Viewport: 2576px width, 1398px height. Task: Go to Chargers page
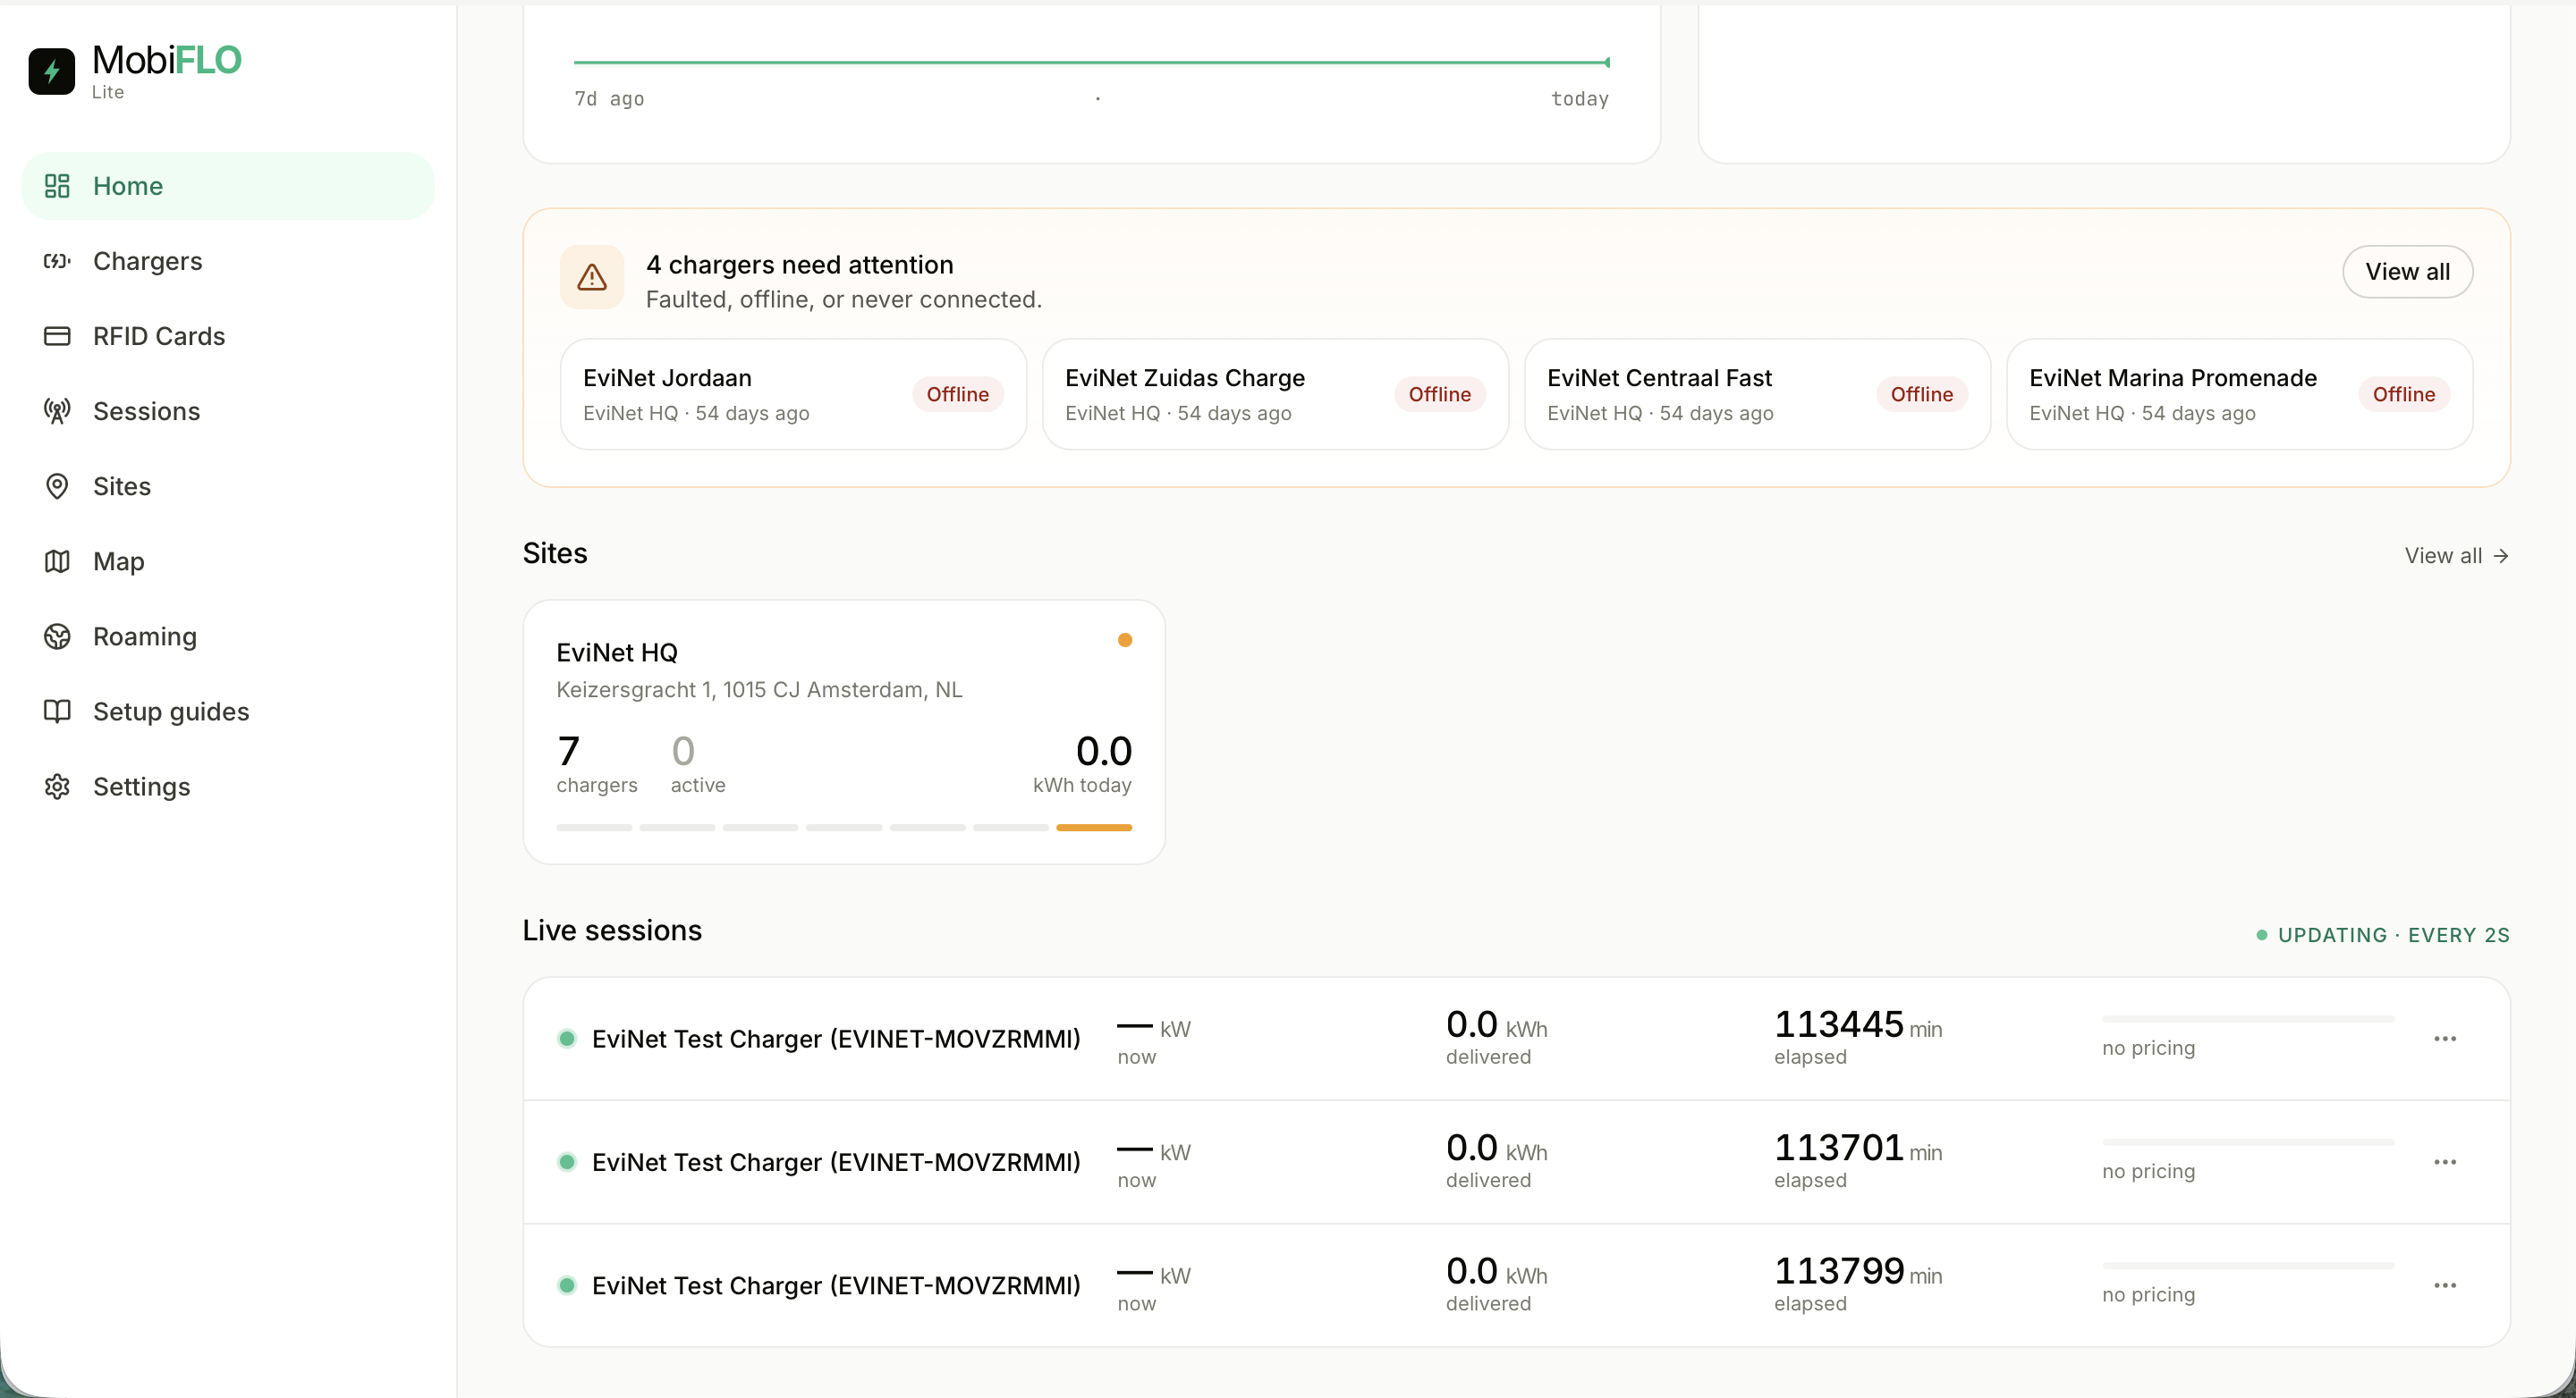[x=228, y=261]
